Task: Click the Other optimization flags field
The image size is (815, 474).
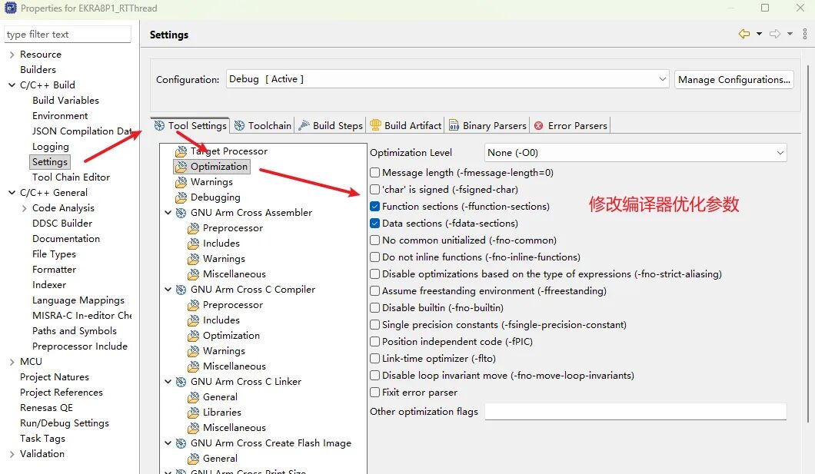Action: pyautogui.click(x=635, y=412)
